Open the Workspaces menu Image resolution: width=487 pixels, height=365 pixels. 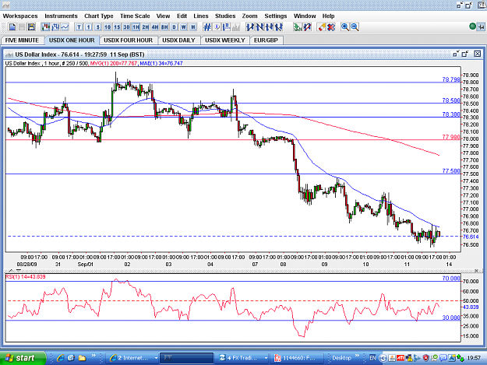pos(20,16)
